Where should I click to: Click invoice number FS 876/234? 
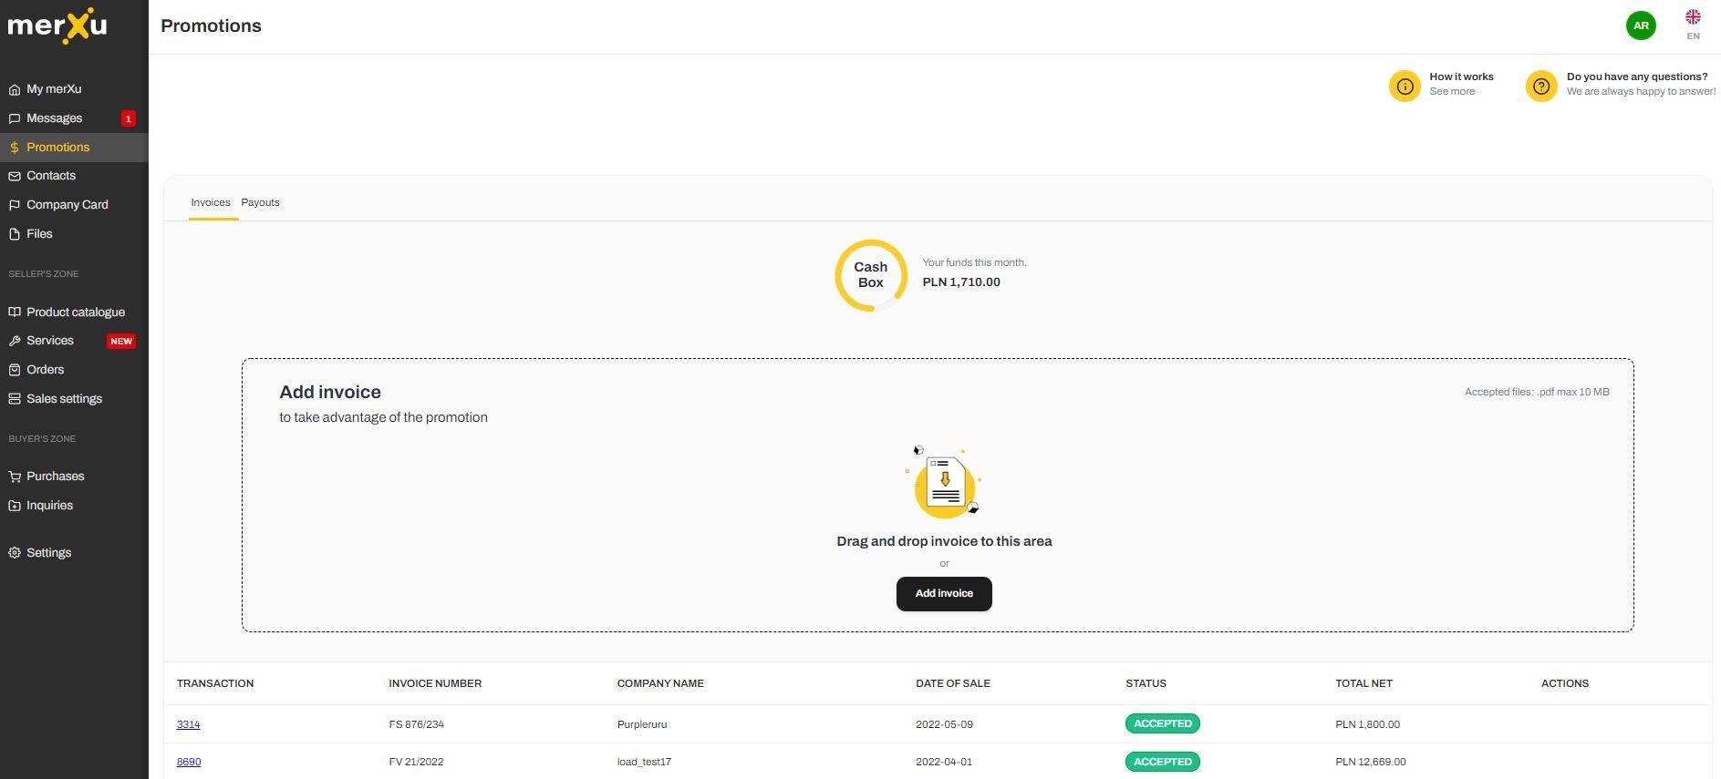point(417,724)
